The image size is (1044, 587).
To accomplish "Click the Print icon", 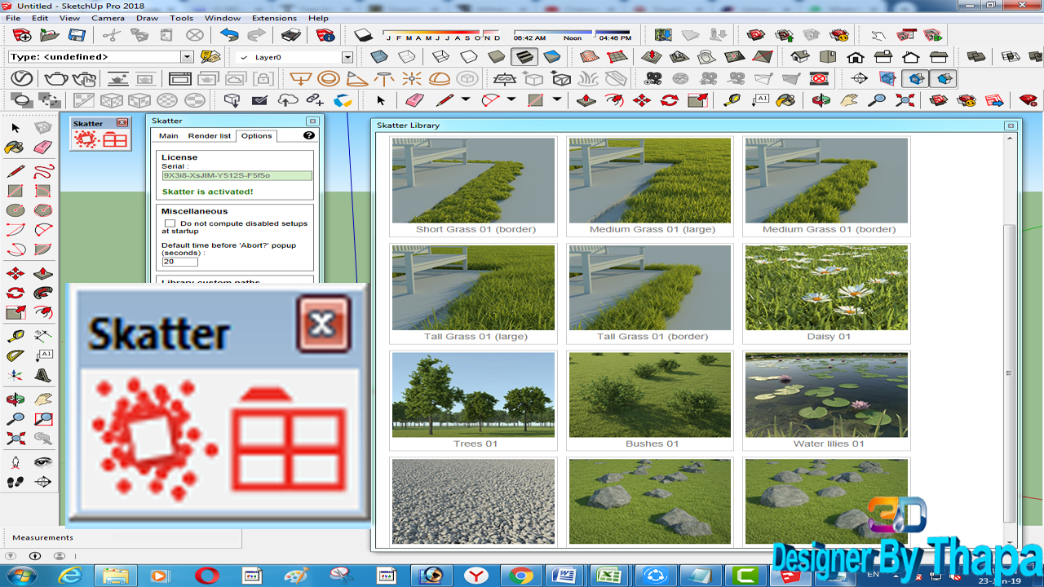I will tap(290, 35).
